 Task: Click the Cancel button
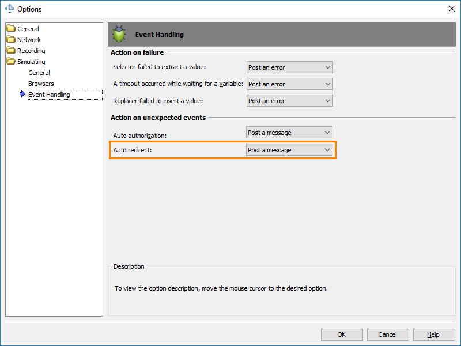(387, 334)
